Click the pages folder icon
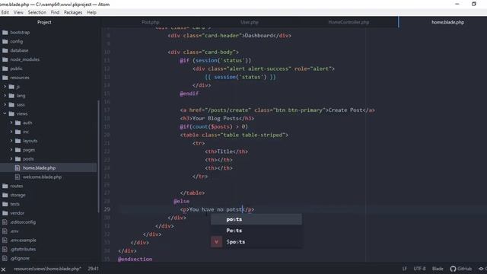487x274 pixels. coord(18,150)
